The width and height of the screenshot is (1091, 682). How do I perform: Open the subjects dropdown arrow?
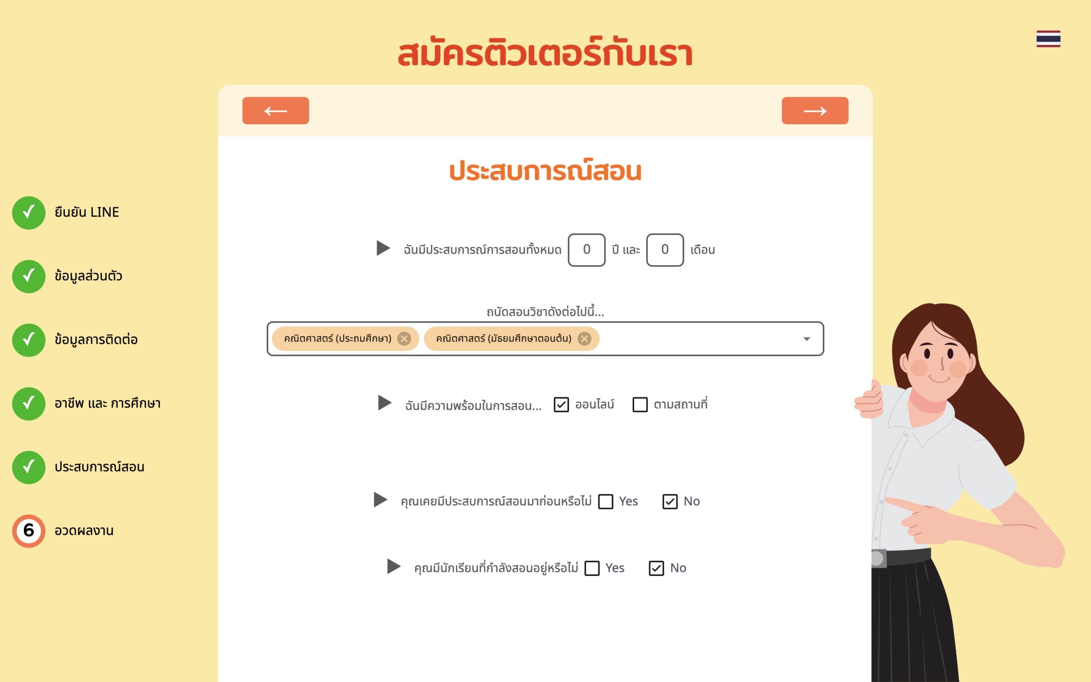[806, 339]
